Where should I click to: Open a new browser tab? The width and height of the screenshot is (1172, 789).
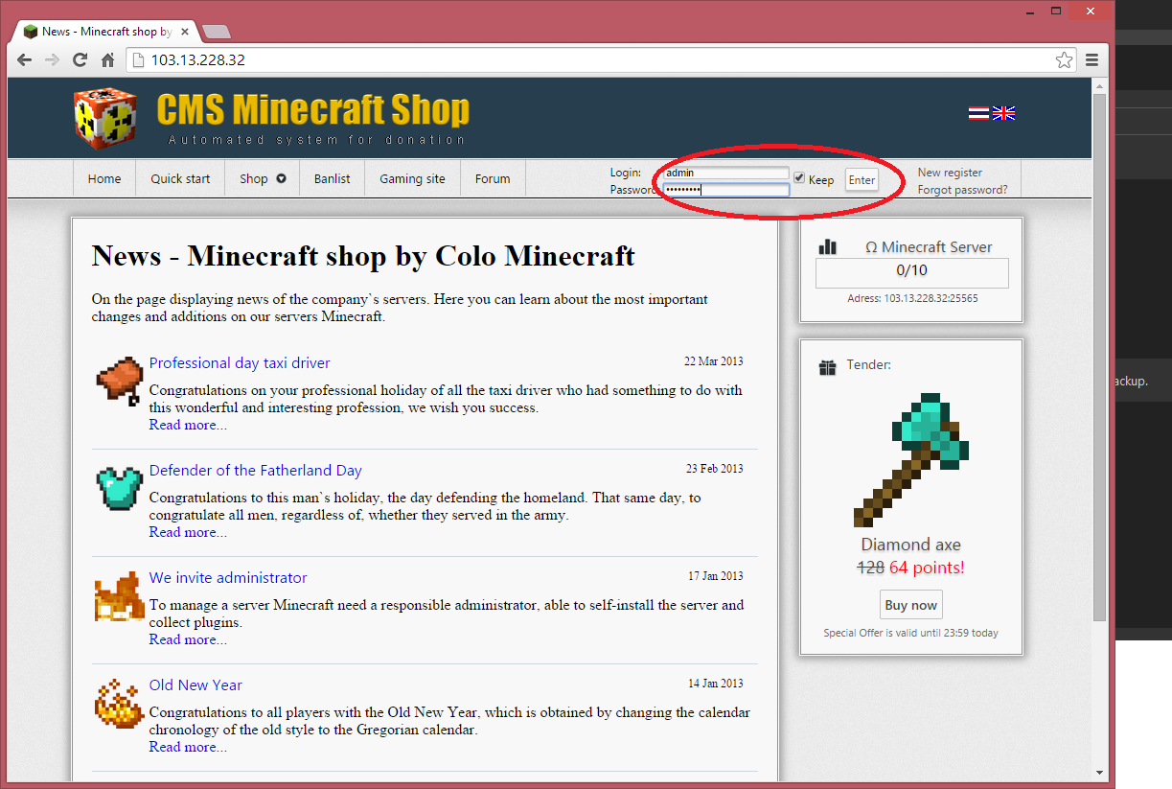coord(217,32)
